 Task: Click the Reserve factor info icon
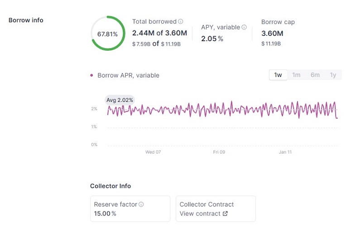pyautogui.click(x=141, y=205)
